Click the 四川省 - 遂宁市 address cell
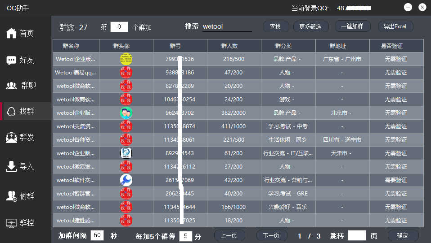Image resolution: width=431 pixels, height=243 pixels. tap(342, 140)
